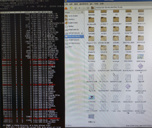Viewport: 152px width, 128px height.
Task: Open the TOOLS_95 folder
Action: (x=141, y=48)
